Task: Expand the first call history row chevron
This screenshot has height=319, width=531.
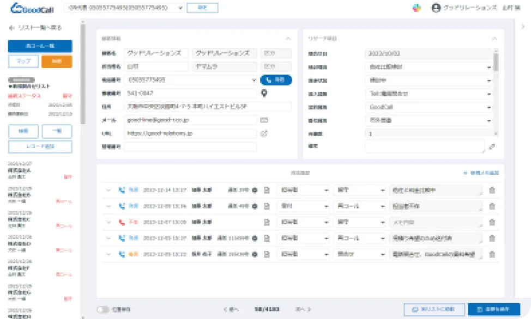Action: (108, 191)
